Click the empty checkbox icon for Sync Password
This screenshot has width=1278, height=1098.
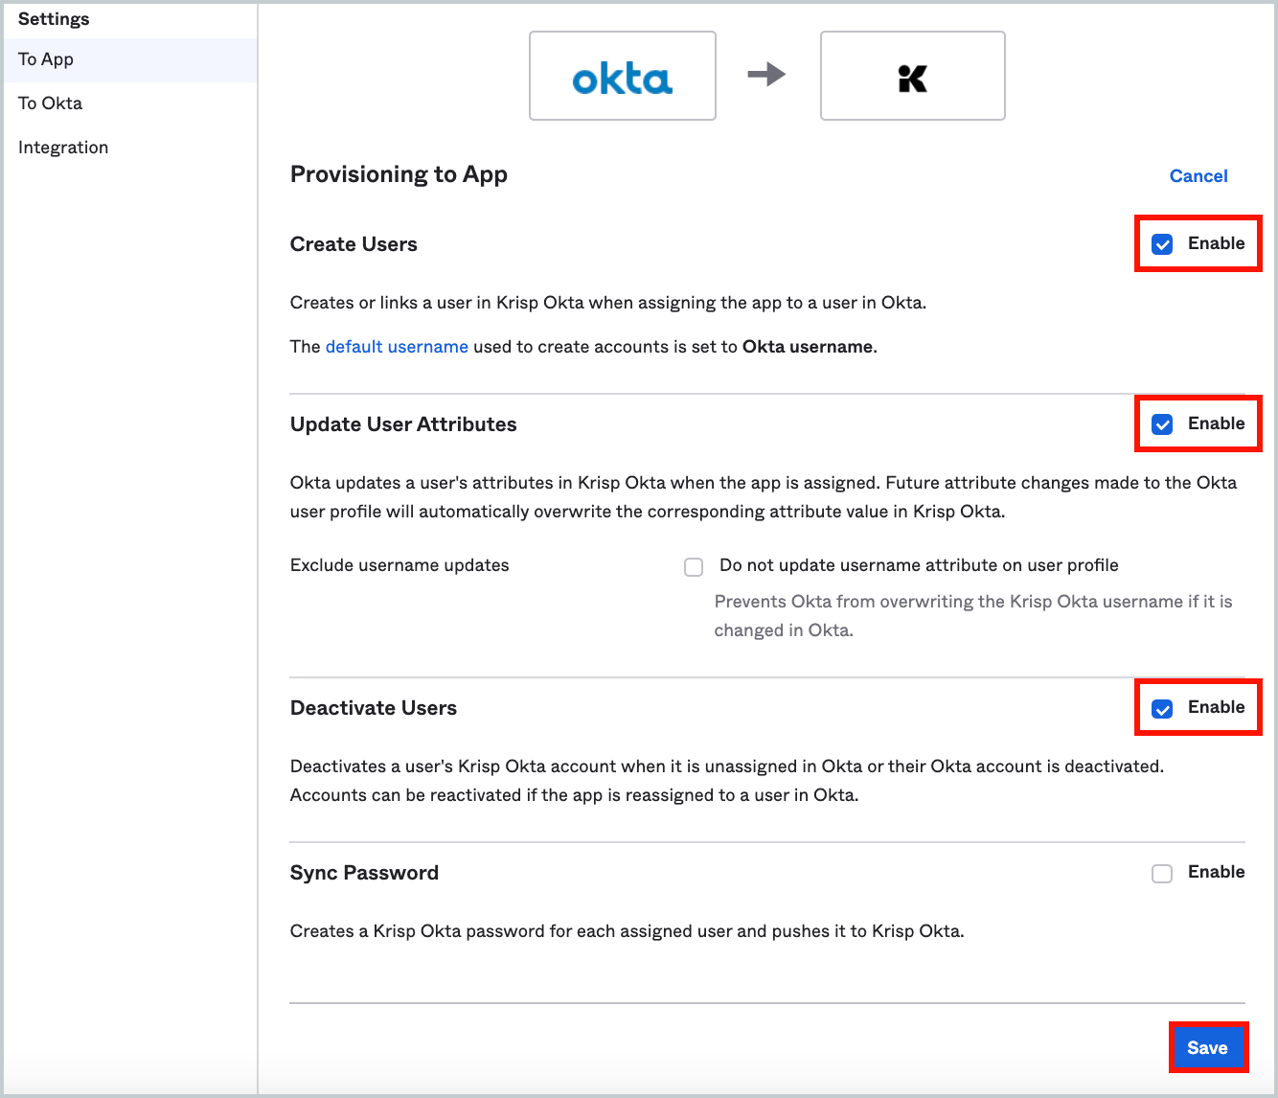pyautogui.click(x=1162, y=873)
